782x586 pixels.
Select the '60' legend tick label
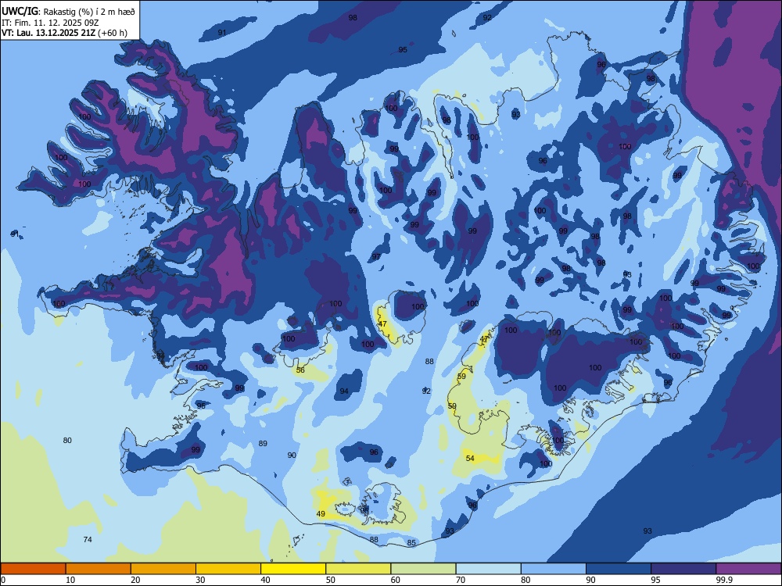(396, 580)
